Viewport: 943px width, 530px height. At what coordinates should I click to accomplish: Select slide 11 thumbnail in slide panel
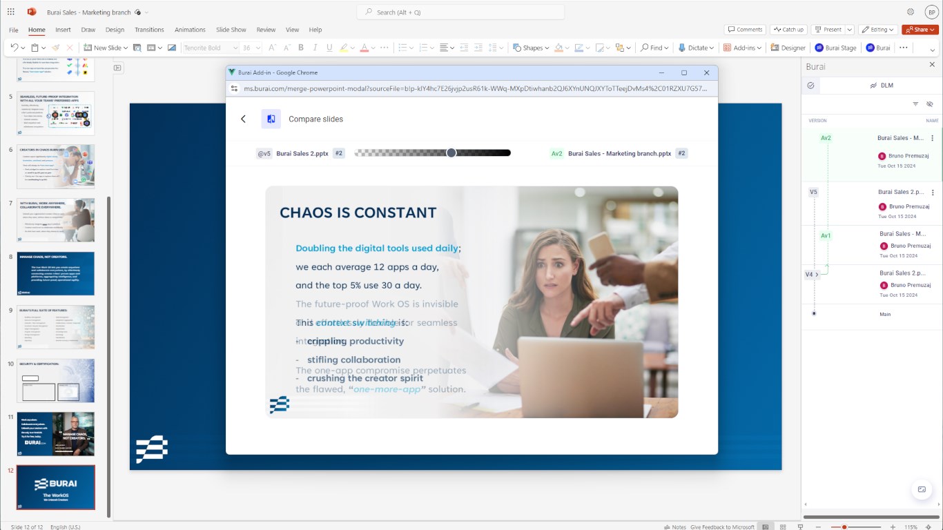click(56, 434)
